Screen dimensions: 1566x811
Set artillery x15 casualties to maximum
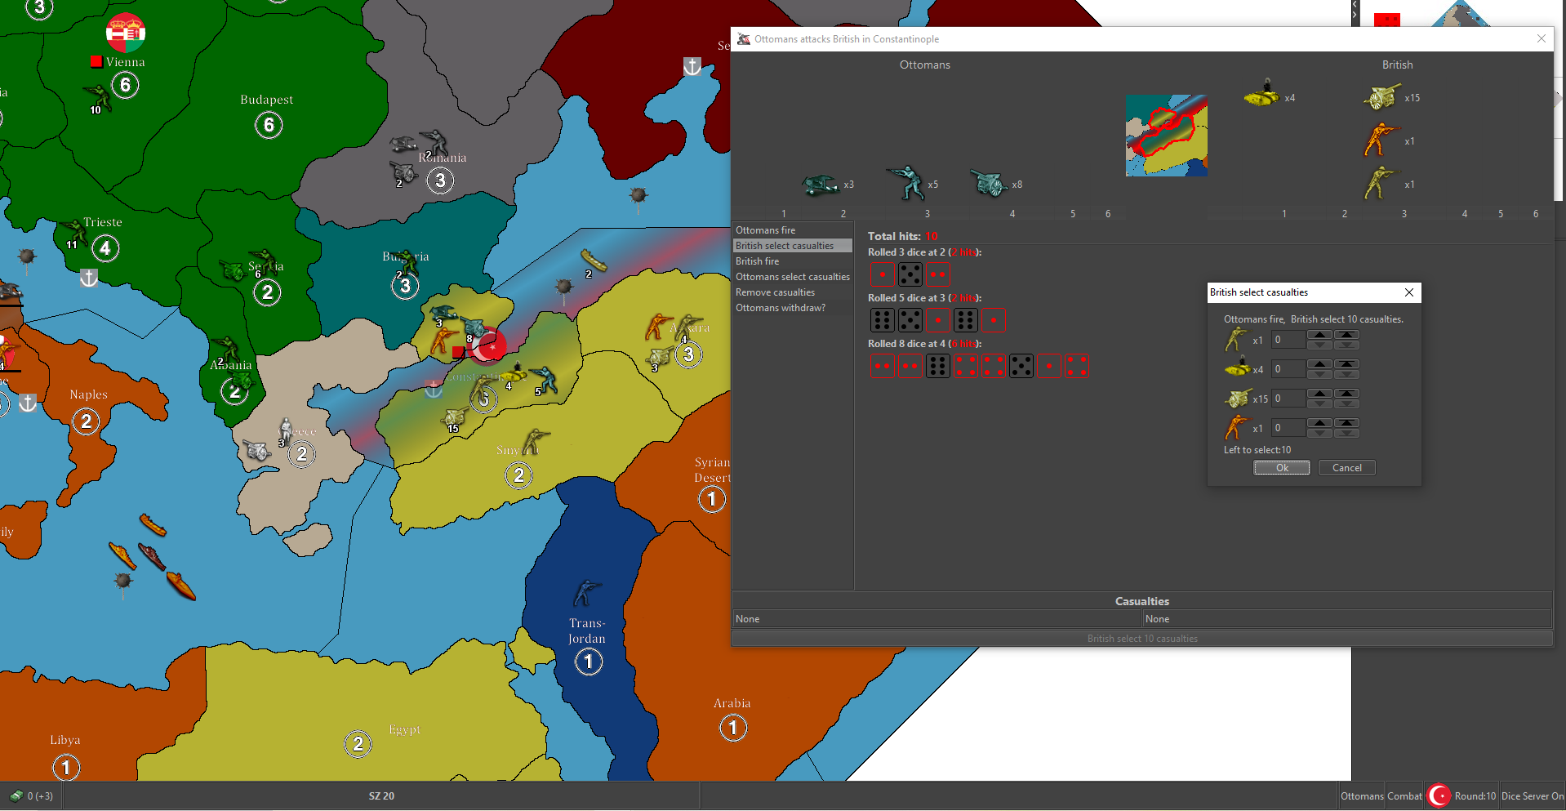[x=1346, y=394]
